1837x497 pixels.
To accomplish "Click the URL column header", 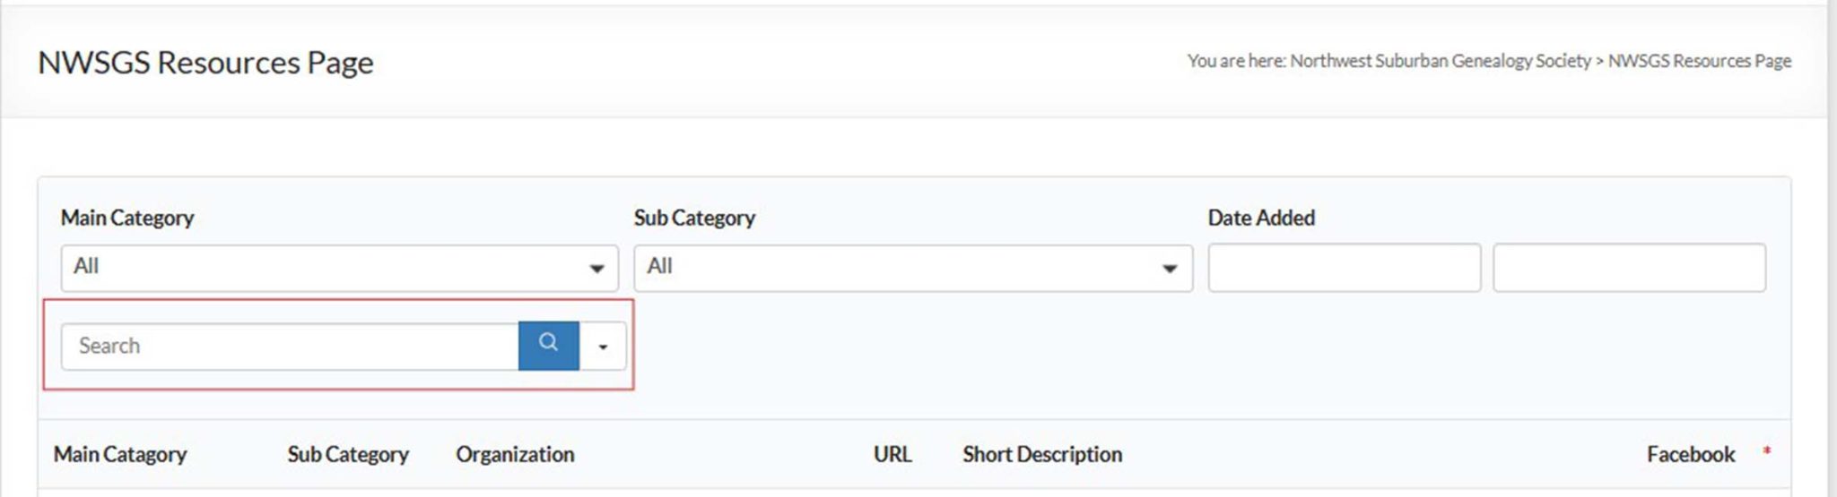I will 892,455.
